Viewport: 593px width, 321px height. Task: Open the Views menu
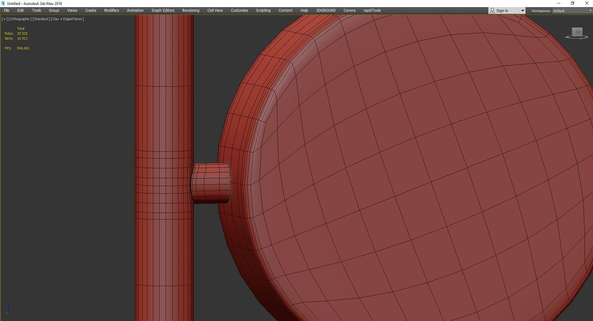point(72,11)
